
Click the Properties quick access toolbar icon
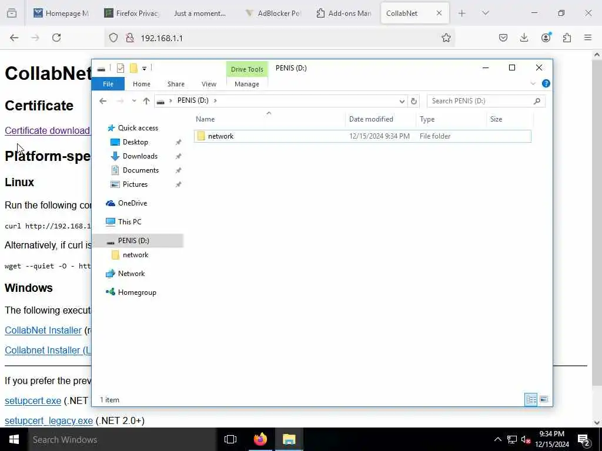[x=120, y=68]
